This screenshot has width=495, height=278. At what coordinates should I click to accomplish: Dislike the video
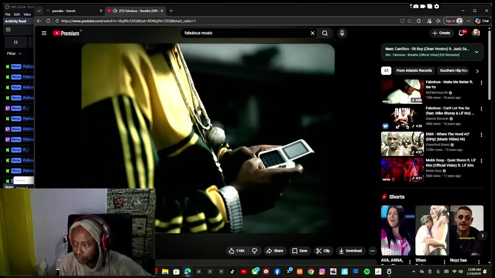click(254, 251)
